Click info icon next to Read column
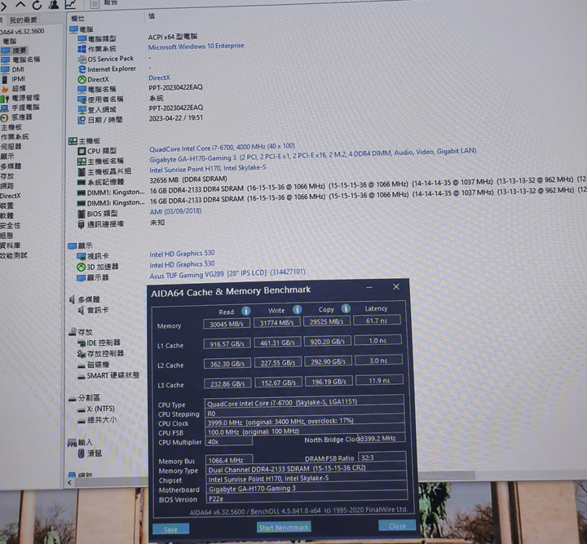 [x=246, y=311]
